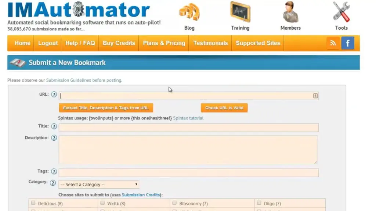Open the Facebook page icon
376x211 pixels.
[x=348, y=43]
